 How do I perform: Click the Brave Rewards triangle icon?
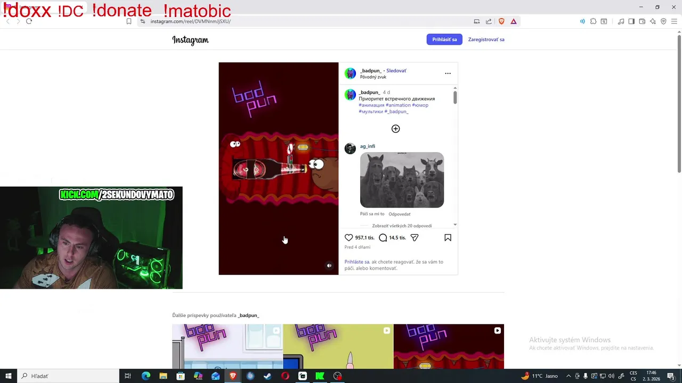pyautogui.click(x=514, y=21)
